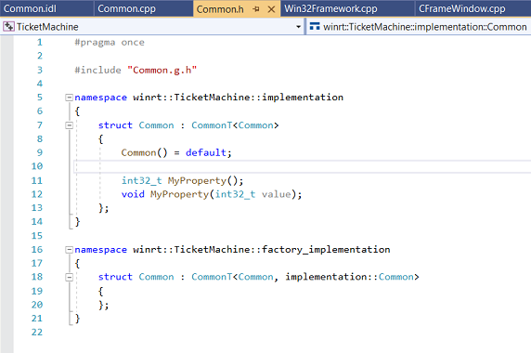
Task: Click winrt::TicketMachine::implementation namespace name
Action: click(238, 98)
